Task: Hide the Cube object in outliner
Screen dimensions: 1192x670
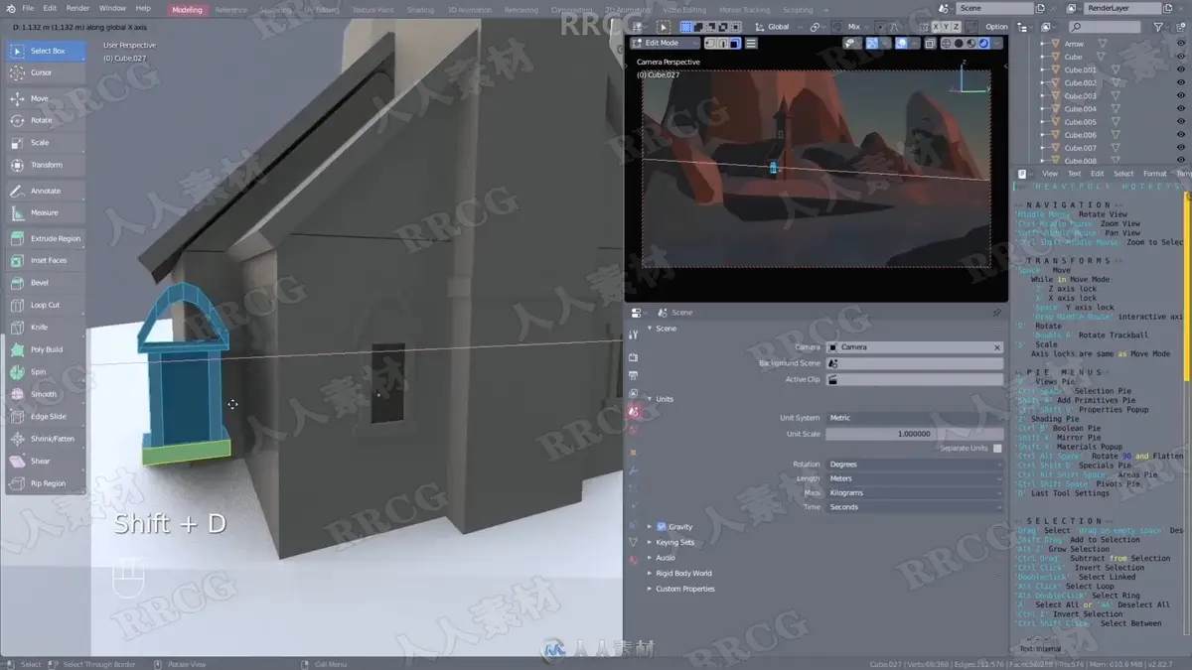Action: pos(1181,57)
